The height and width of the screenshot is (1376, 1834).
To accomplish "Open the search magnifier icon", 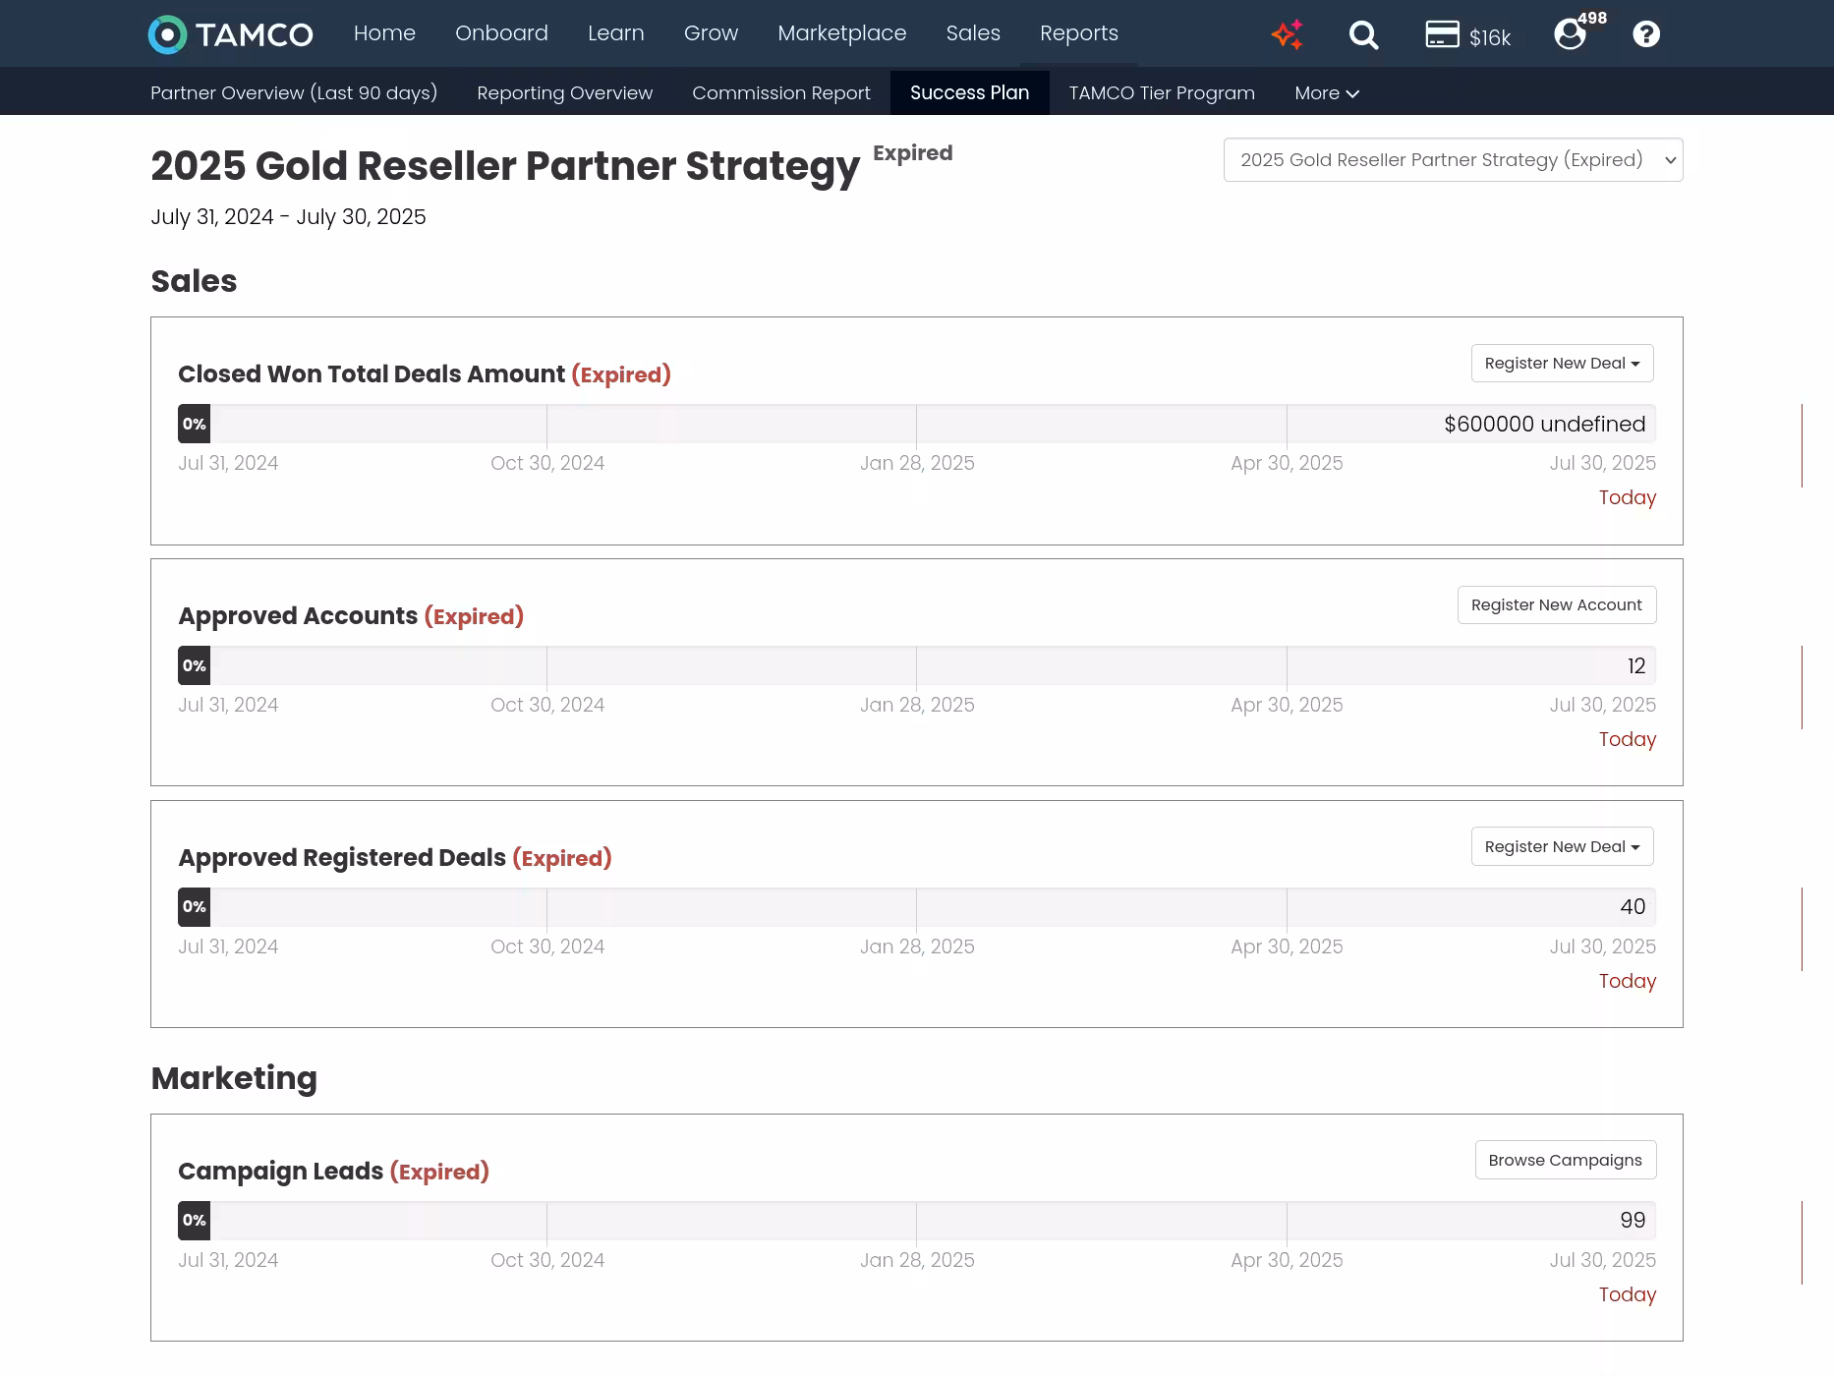I will point(1363,35).
